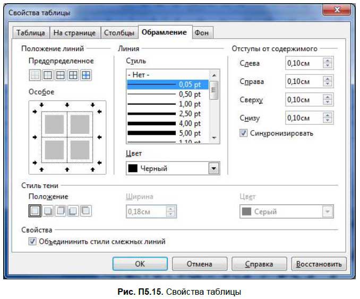Toggle Объединить стили смежных линий checkbox

32,241
